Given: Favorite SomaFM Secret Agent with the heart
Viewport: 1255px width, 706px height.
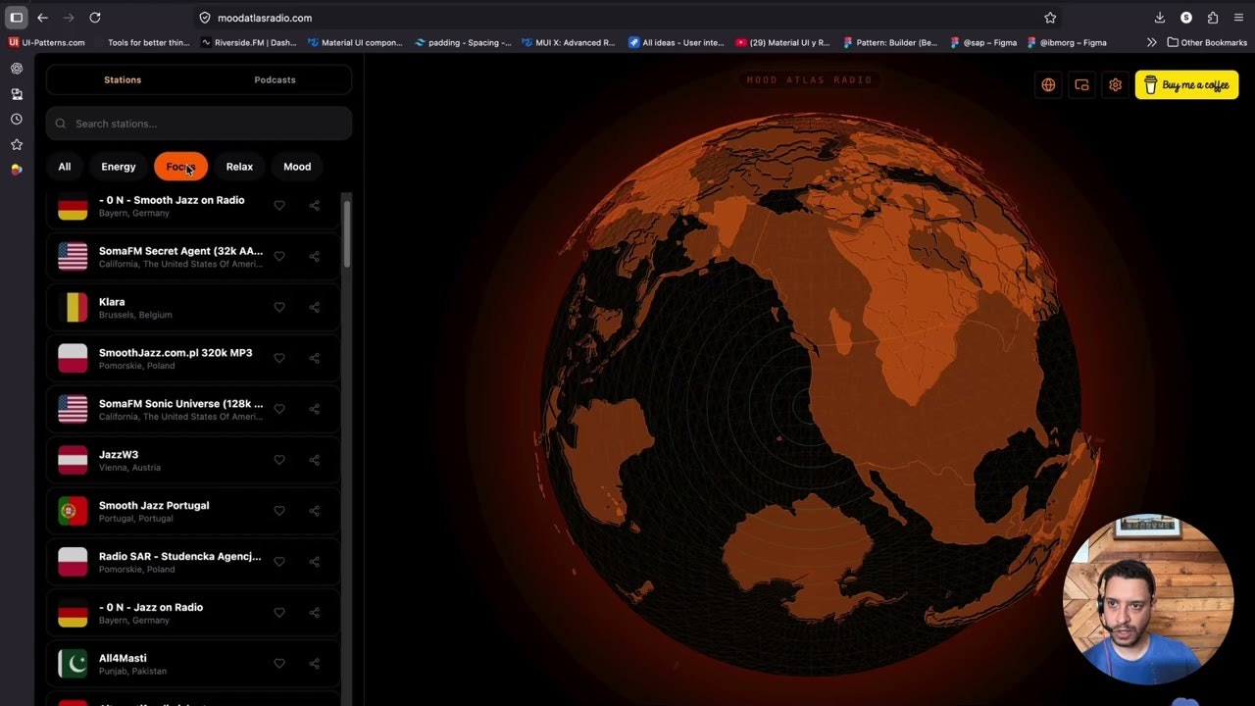Looking at the screenshot, I should pyautogui.click(x=279, y=257).
